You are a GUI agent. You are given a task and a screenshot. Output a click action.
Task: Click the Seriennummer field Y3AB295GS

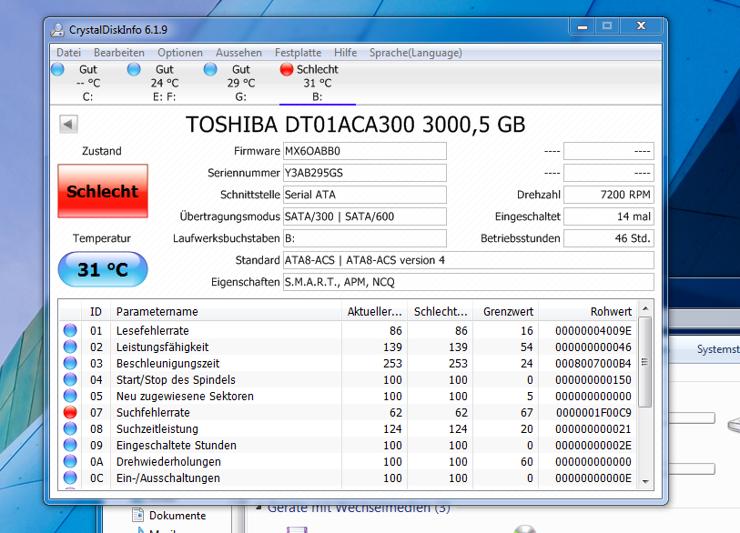coord(365,173)
